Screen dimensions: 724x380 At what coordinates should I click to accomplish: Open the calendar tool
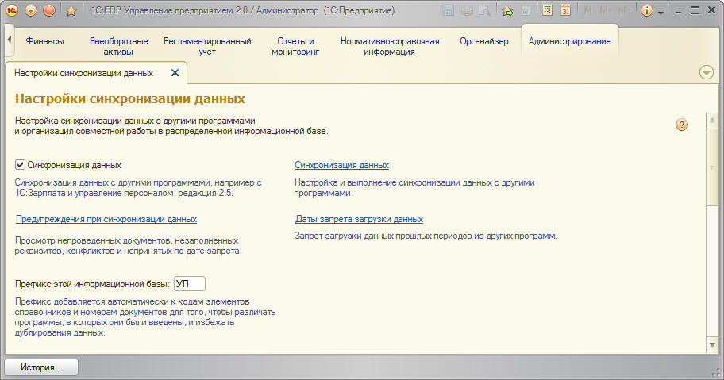click(565, 10)
